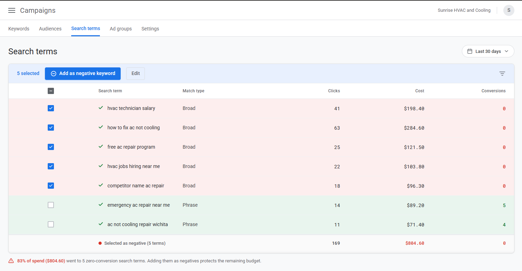
Task: Click the Campaigns page title
Action: pyautogui.click(x=38, y=10)
